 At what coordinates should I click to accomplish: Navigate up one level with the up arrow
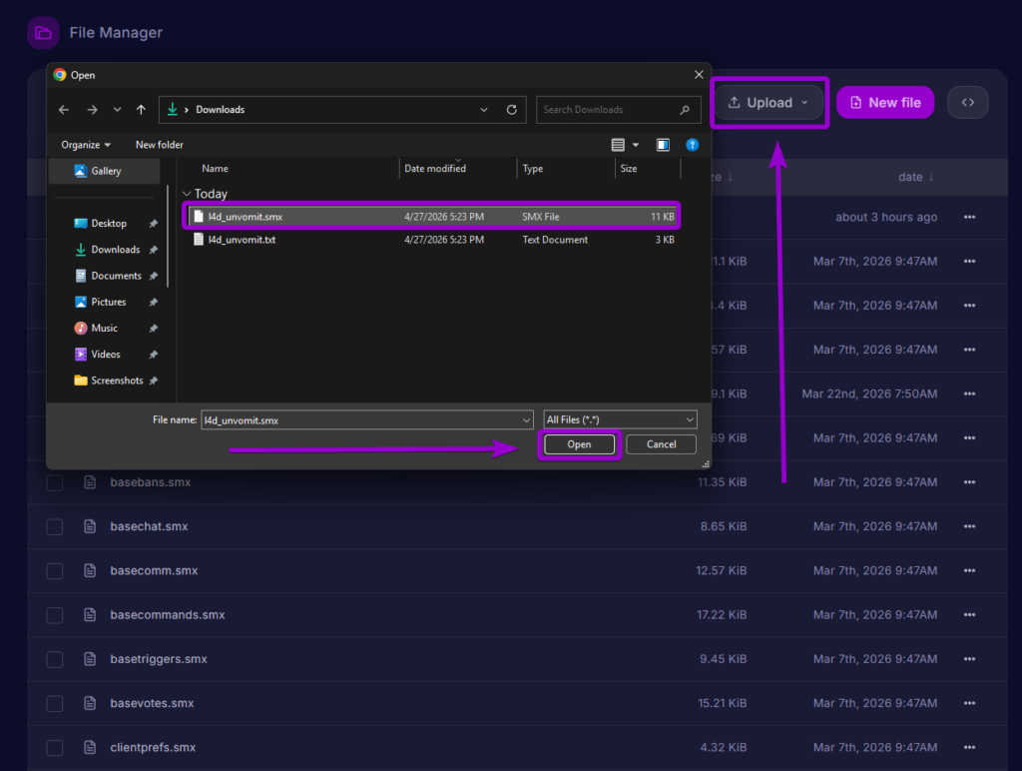coord(140,109)
